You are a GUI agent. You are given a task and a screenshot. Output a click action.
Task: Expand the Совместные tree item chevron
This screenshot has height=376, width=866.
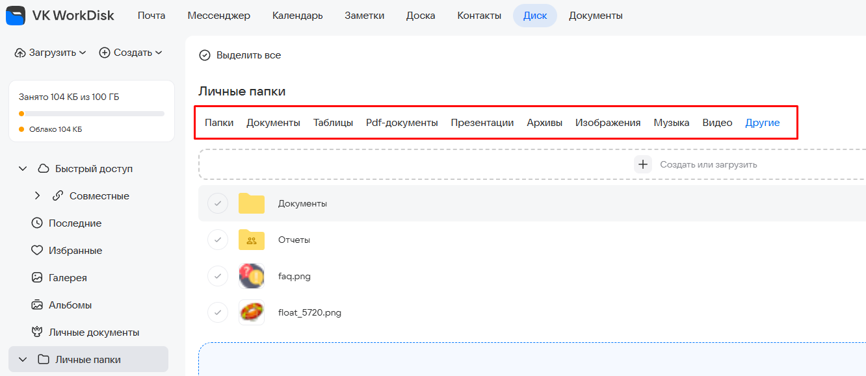click(37, 196)
